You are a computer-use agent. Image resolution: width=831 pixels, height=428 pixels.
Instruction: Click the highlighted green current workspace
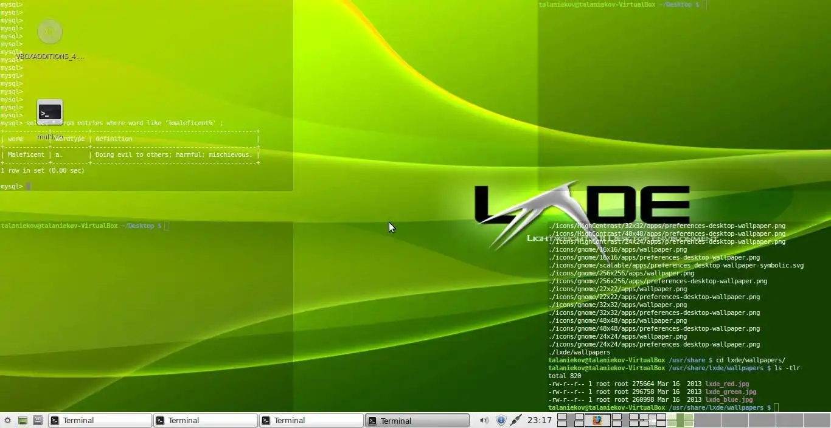(680, 420)
